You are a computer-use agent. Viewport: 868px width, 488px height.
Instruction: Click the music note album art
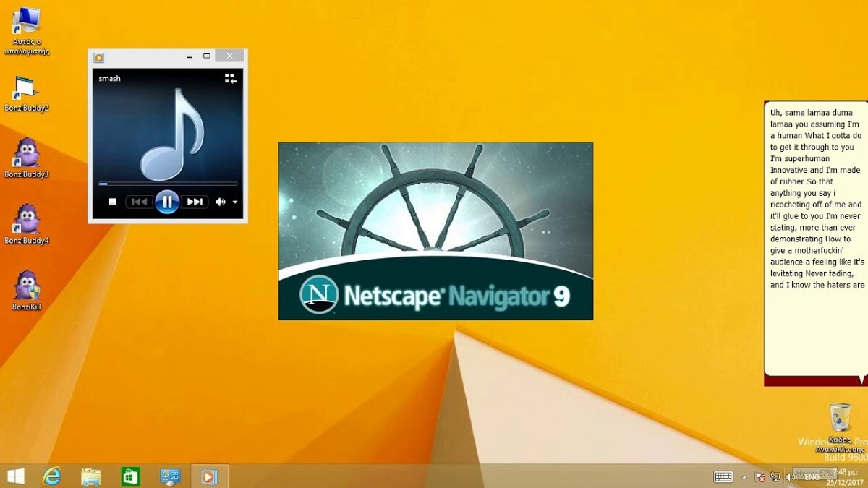[x=172, y=134]
